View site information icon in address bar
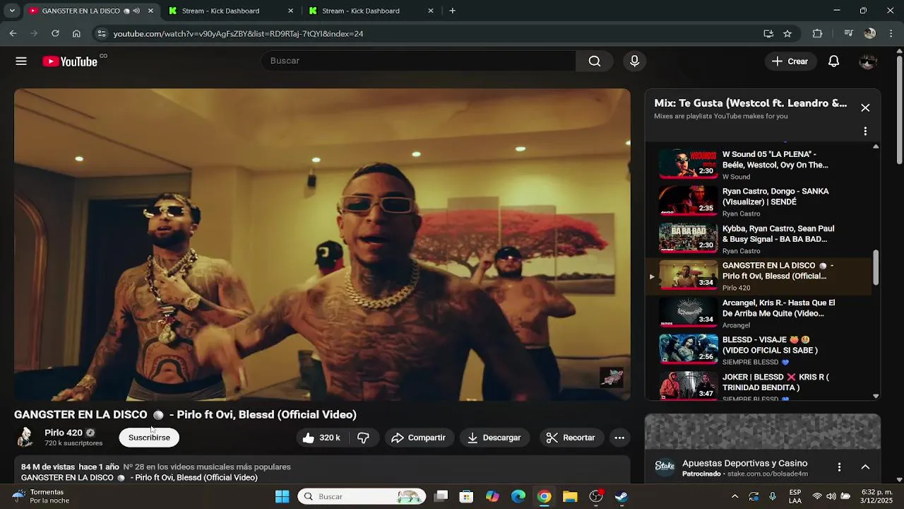 (102, 33)
